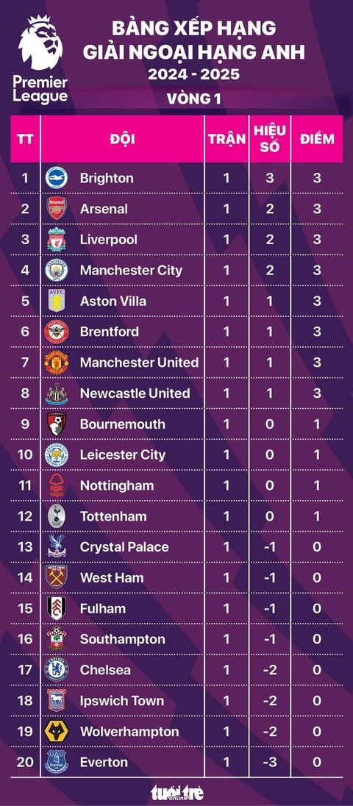Click the Chelsea club crest
Image resolution: width=353 pixels, height=806 pixels.
[x=57, y=670]
